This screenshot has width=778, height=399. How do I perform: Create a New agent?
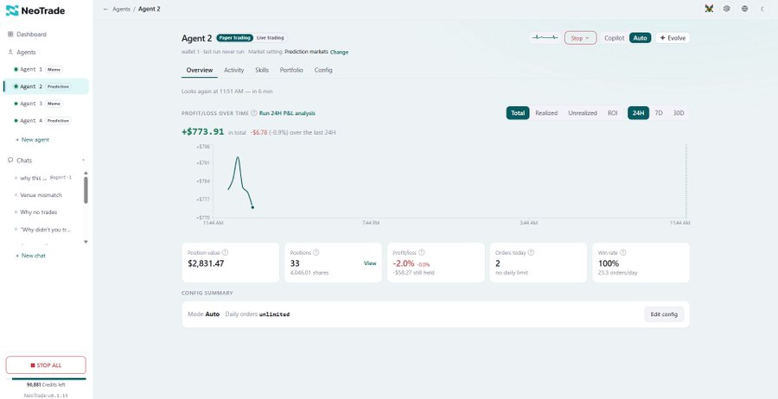[32, 140]
